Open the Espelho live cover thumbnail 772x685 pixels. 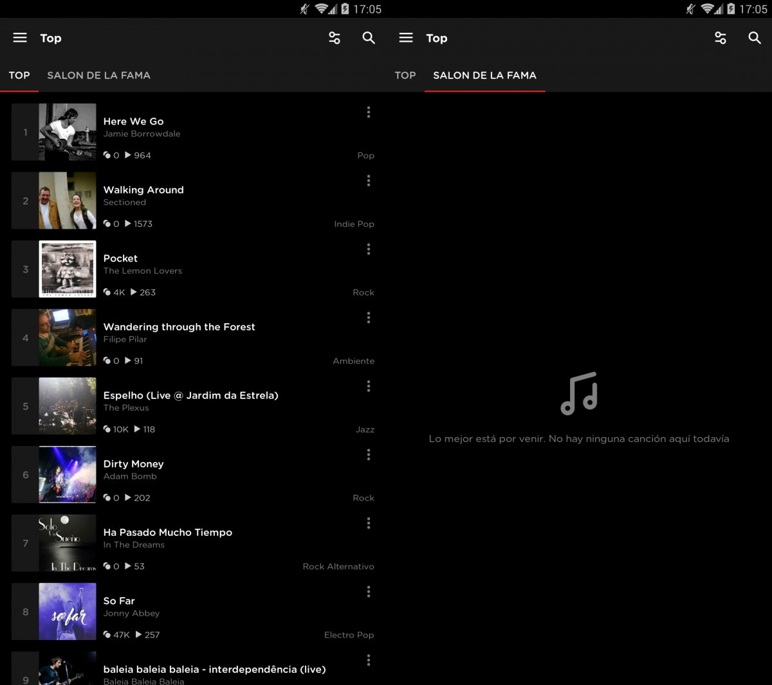68,406
